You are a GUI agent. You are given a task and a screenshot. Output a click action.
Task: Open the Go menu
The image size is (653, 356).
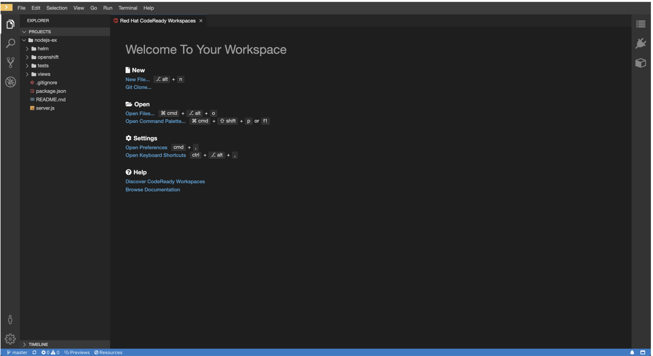coord(94,8)
